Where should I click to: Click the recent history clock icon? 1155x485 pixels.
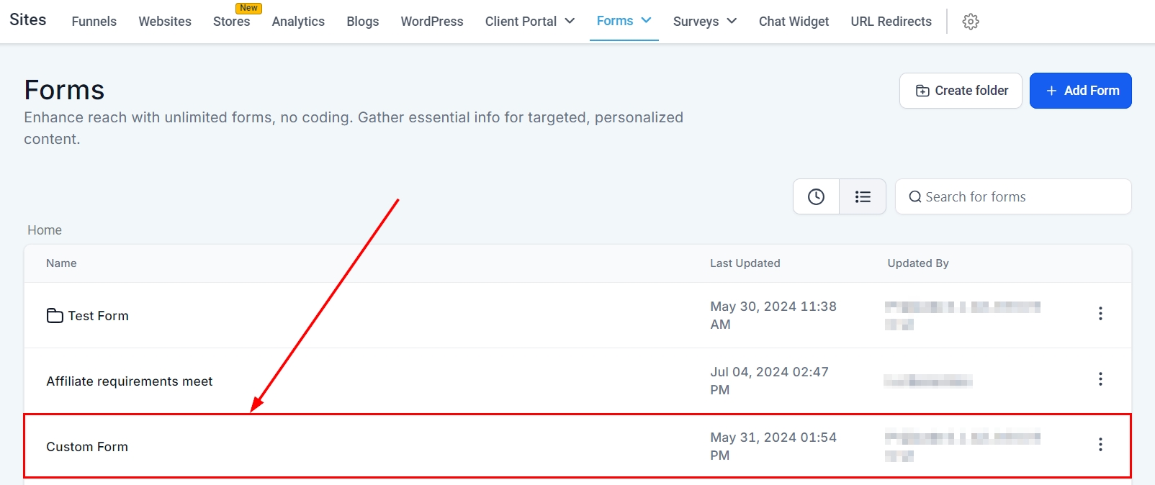[816, 196]
